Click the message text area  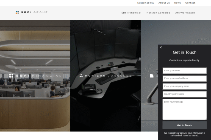(x=184, y=109)
